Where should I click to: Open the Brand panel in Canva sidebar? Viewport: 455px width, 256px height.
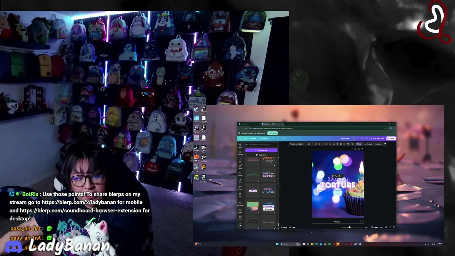[x=240, y=167]
